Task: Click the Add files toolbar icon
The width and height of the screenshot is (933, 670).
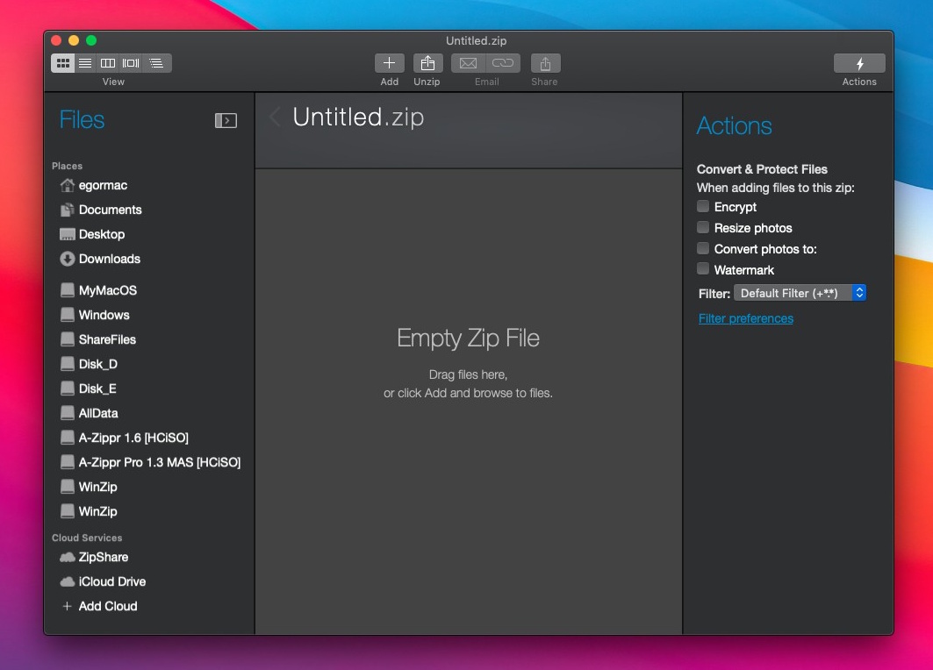Action: (389, 63)
